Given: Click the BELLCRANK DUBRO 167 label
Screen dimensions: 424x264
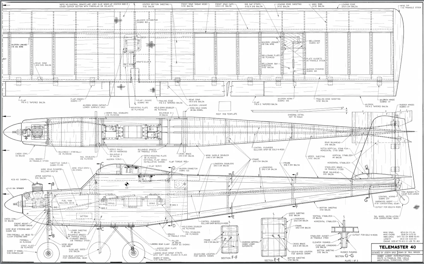Looking at the screenshot, I should [314, 41].
